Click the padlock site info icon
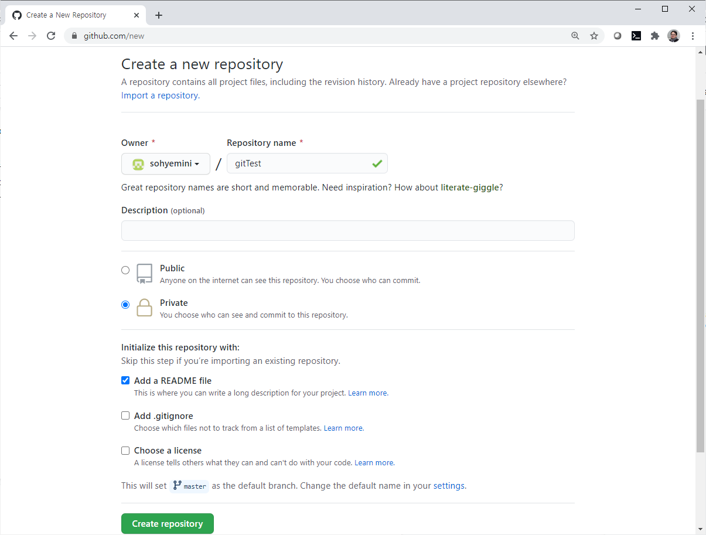 (x=74, y=36)
